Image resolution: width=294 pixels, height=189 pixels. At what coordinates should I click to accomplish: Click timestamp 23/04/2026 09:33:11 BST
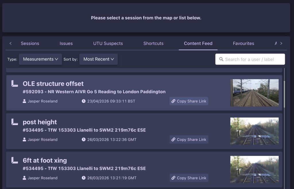111,101
